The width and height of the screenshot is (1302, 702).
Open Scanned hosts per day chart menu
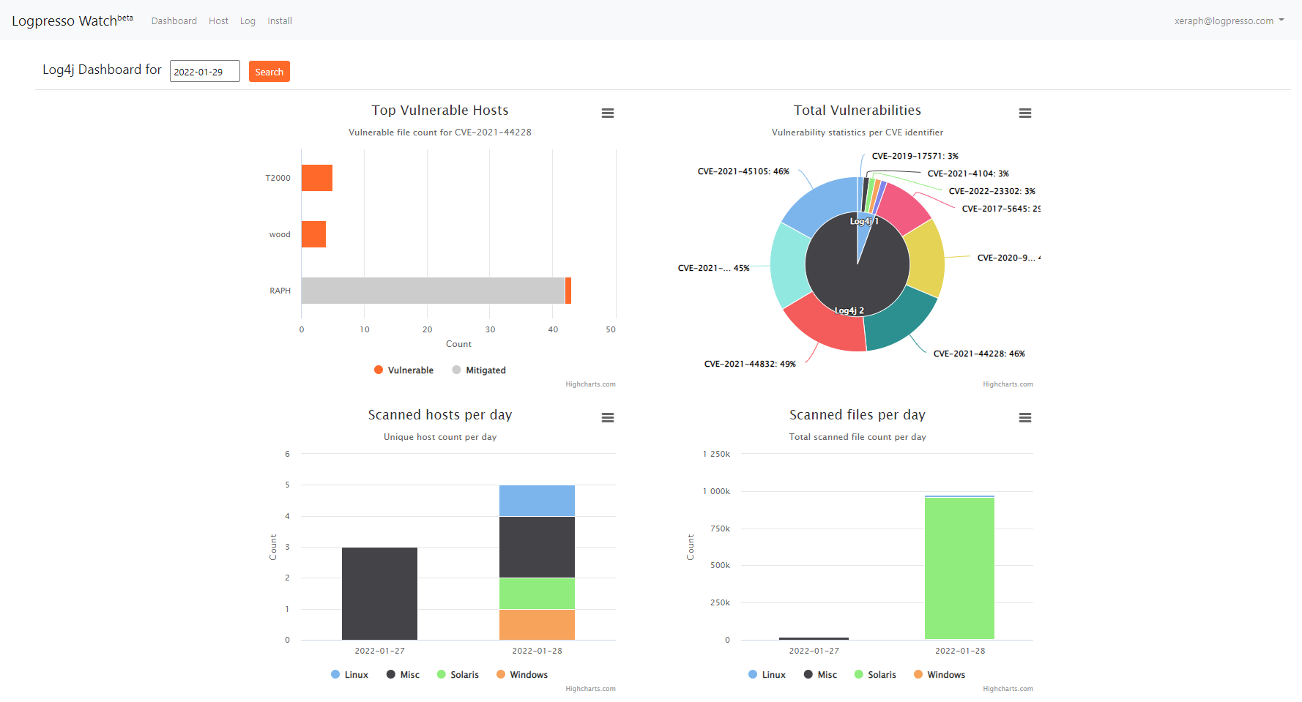[607, 418]
